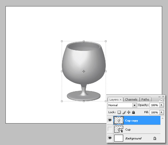
Task: Click the left-middle transform handle
Action: 62,71
